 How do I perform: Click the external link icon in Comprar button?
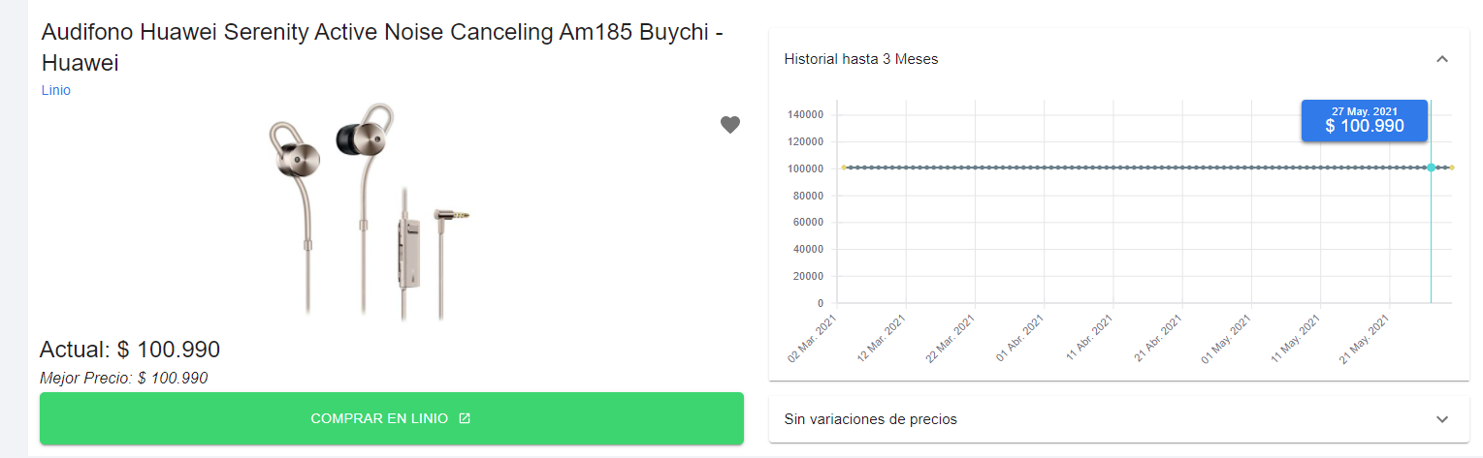(465, 418)
